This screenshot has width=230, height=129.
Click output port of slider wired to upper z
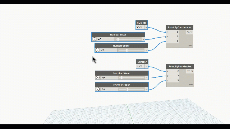click(146, 50)
